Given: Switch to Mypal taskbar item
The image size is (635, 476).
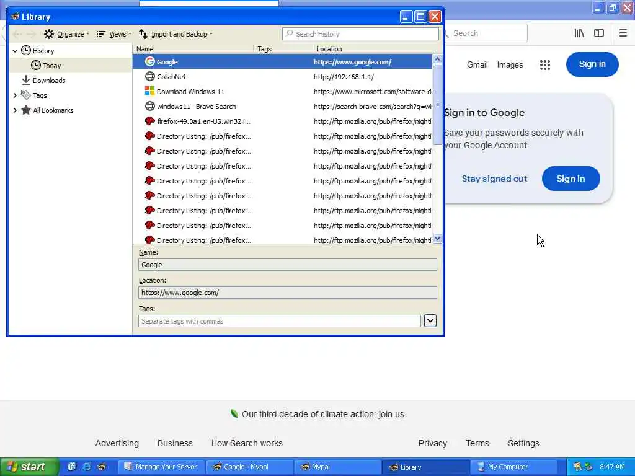Looking at the screenshot, I should pyautogui.click(x=337, y=467).
